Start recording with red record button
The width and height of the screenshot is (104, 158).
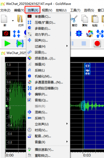coord(97,43)
